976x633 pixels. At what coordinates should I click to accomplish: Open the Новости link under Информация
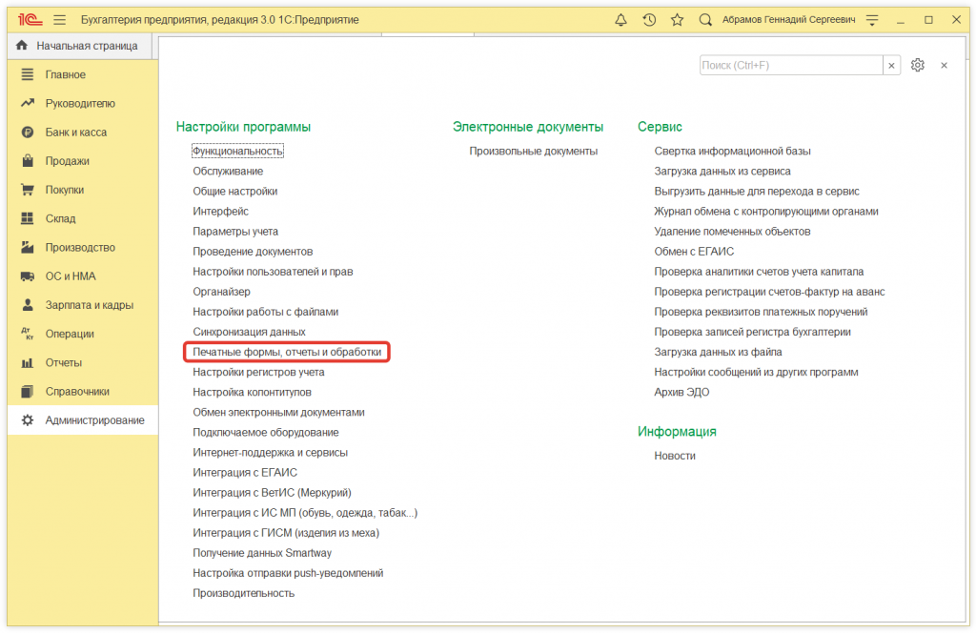tap(674, 456)
